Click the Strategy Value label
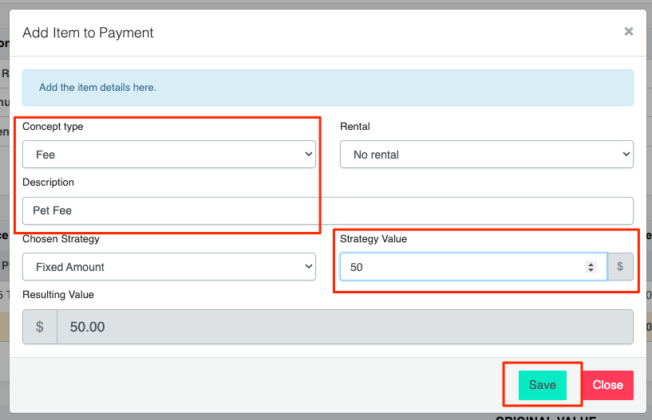 click(373, 239)
